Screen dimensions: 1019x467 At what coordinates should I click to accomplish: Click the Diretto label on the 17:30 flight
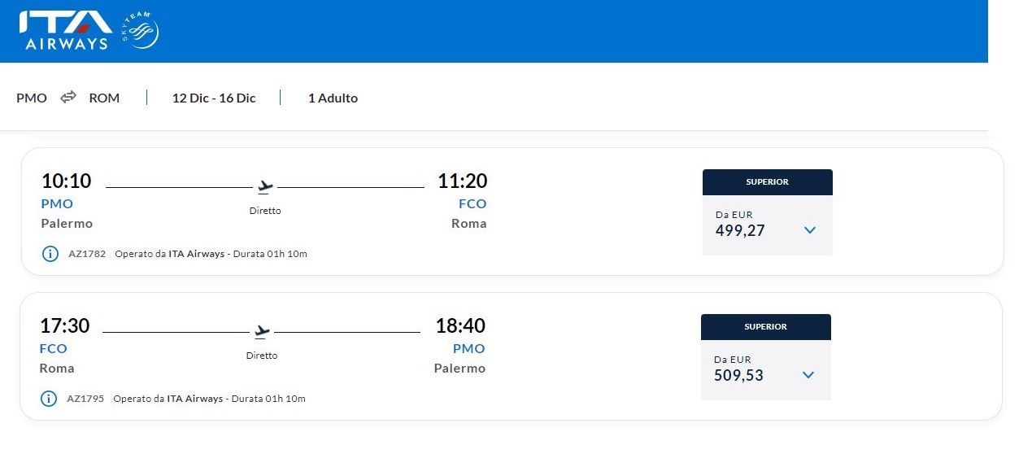point(262,356)
